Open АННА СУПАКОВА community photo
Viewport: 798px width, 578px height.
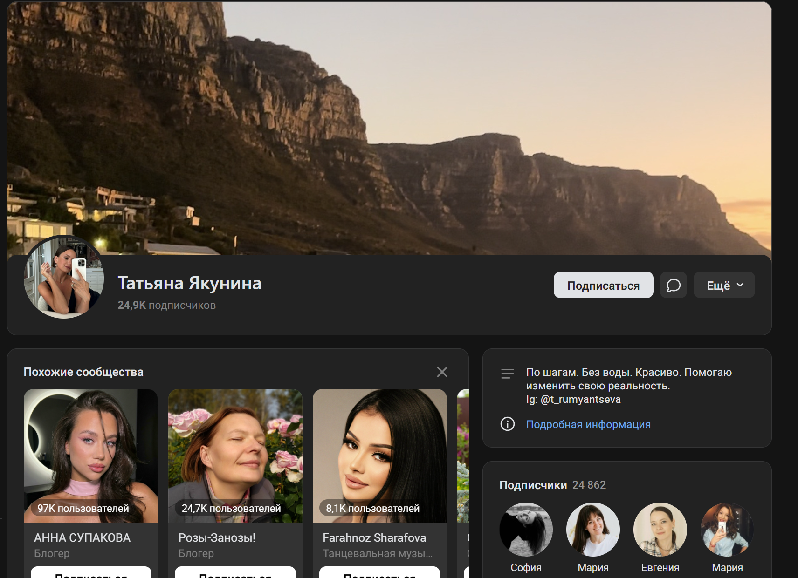coord(91,456)
